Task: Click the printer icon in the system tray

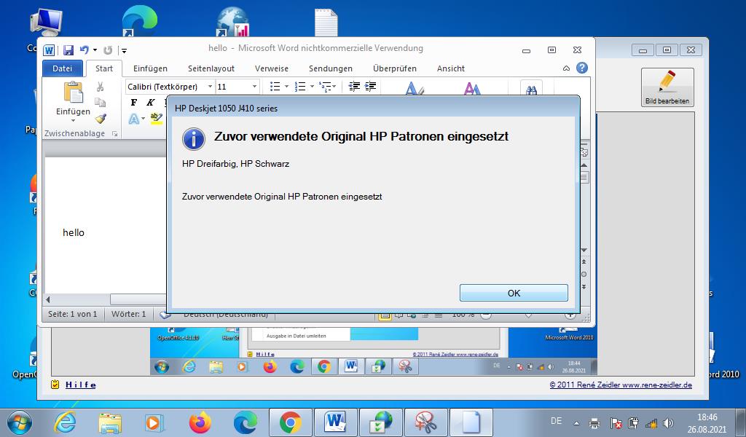Action: tap(594, 422)
